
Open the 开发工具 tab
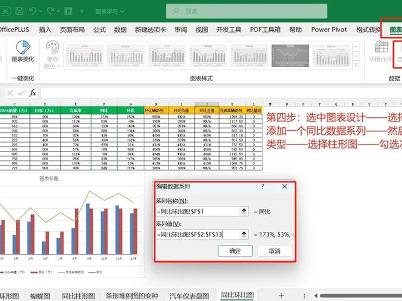[229, 30]
